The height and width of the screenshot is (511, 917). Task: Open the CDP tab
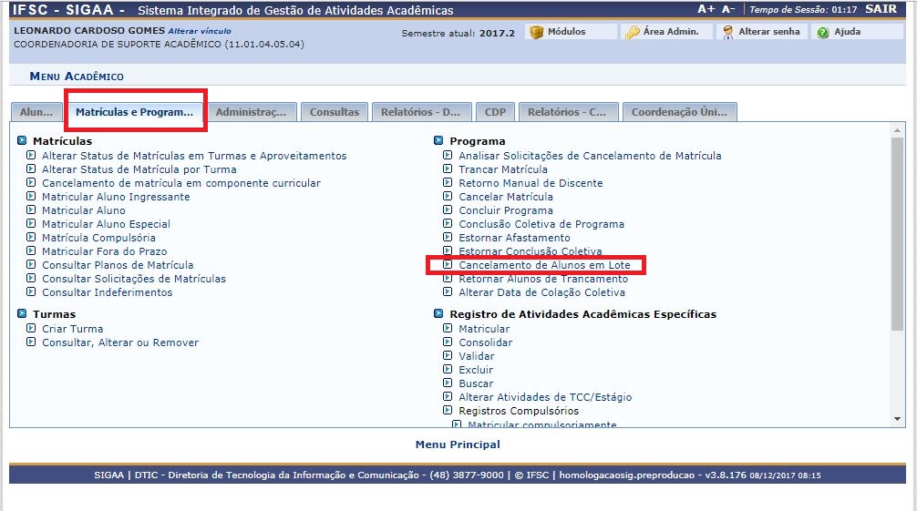495,112
